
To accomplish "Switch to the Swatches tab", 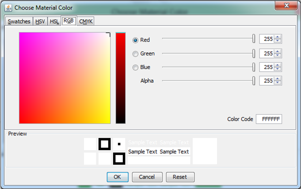I will (x=19, y=21).
